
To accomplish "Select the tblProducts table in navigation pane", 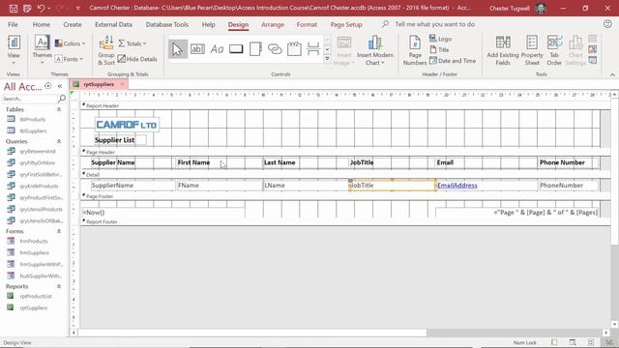I will pos(33,119).
